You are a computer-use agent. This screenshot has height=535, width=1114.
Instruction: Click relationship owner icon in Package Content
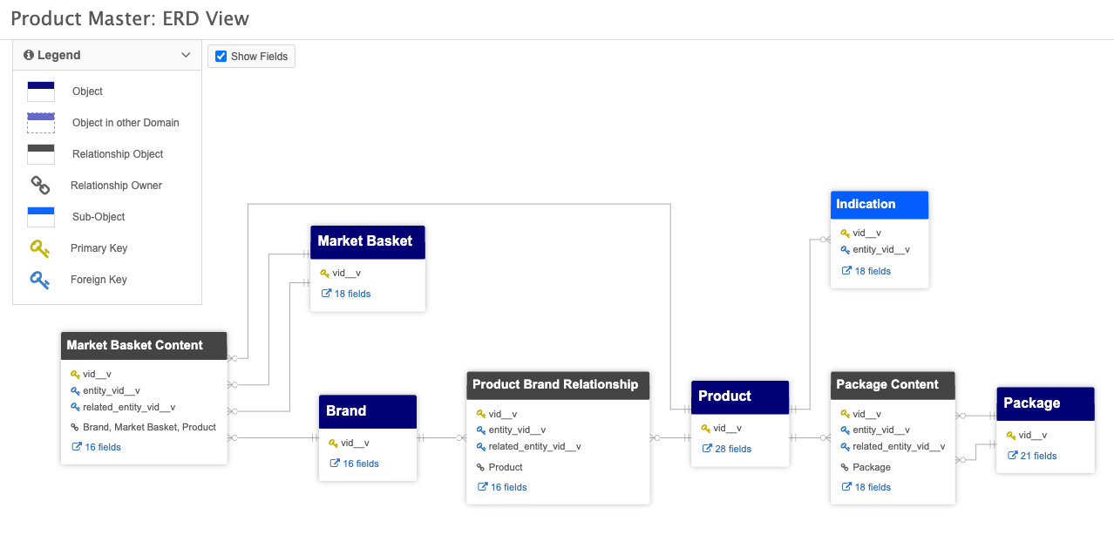tap(845, 467)
